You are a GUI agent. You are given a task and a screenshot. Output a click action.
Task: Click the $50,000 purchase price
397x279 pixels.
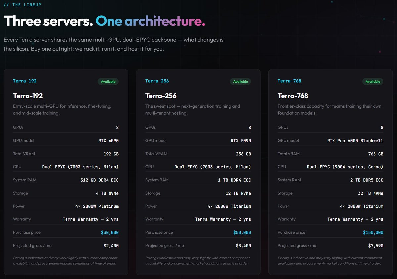tap(242, 233)
